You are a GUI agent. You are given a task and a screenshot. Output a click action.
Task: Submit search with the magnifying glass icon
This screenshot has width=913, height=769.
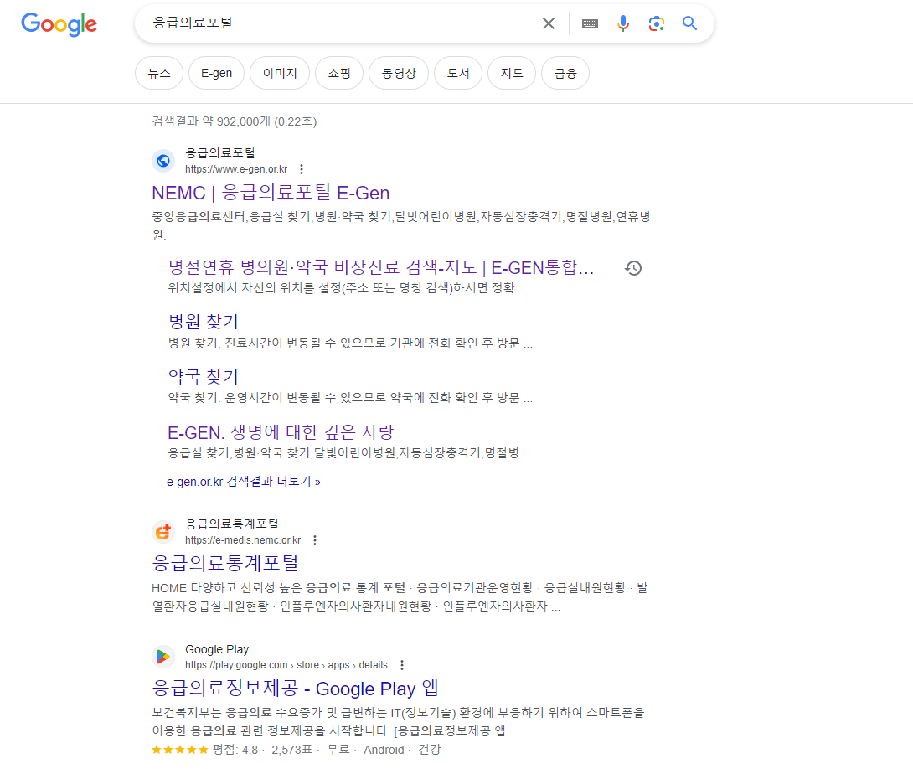[689, 23]
